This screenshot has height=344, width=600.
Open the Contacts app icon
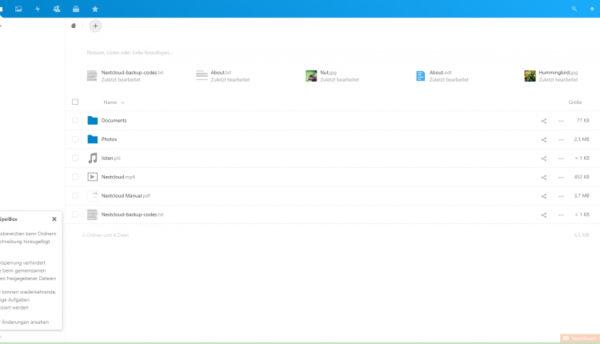tap(57, 9)
